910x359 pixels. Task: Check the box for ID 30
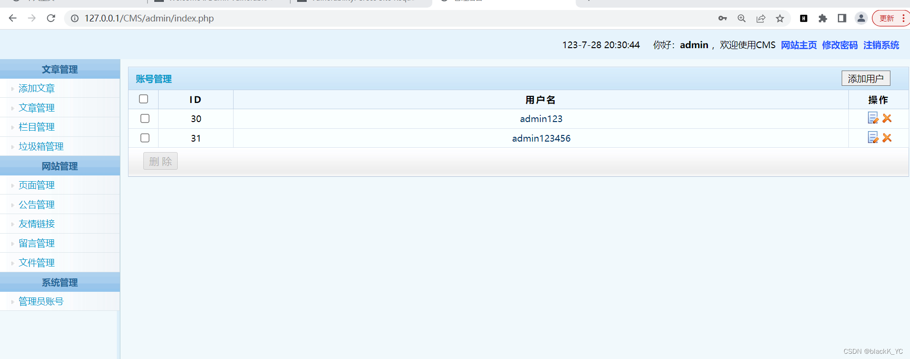click(145, 118)
